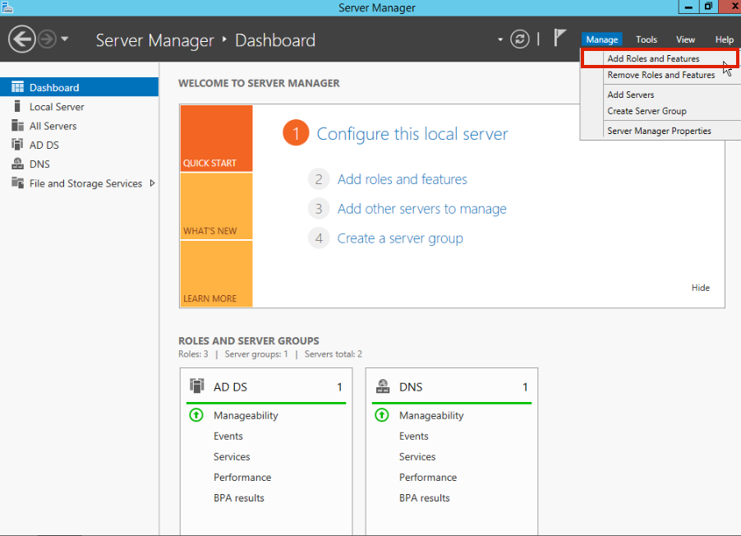Click the 'Create a server group' link
This screenshot has height=536, width=741.
[400, 238]
